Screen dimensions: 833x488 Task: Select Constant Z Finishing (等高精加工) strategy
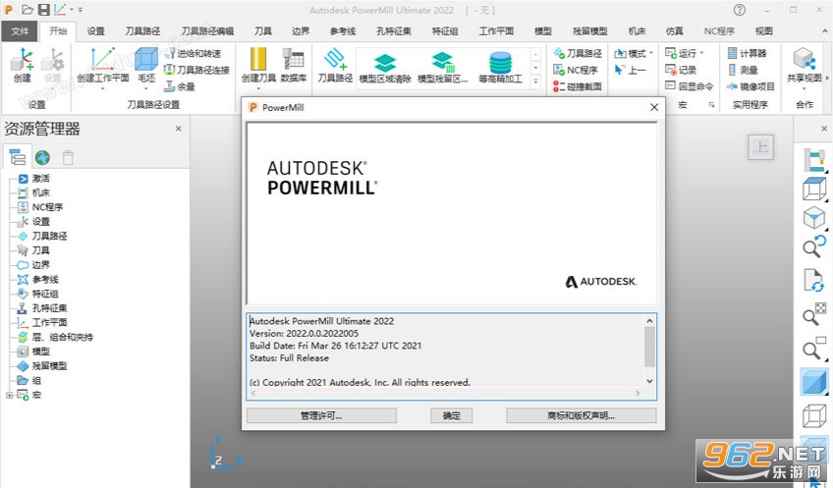click(x=500, y=68)
